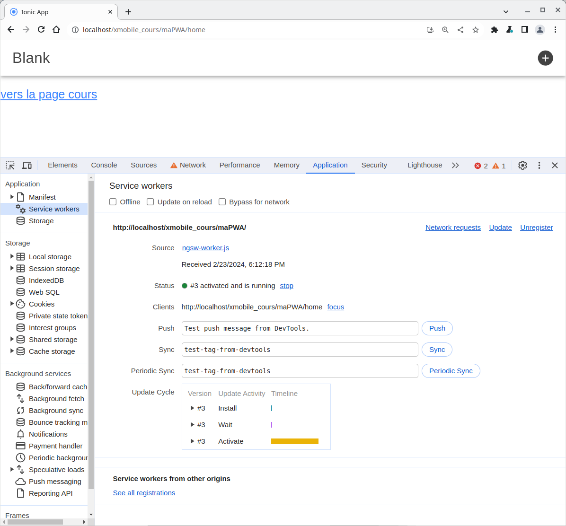Click the Push message text field
Image resolution: width=566 pixels, height=526 pixels.
300,328
